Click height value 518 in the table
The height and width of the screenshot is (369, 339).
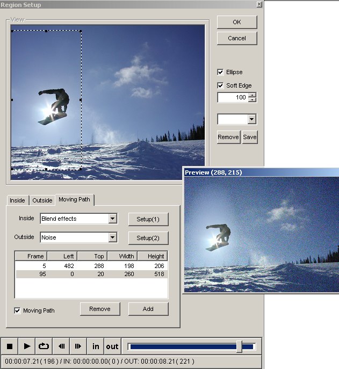click(159, 274)
